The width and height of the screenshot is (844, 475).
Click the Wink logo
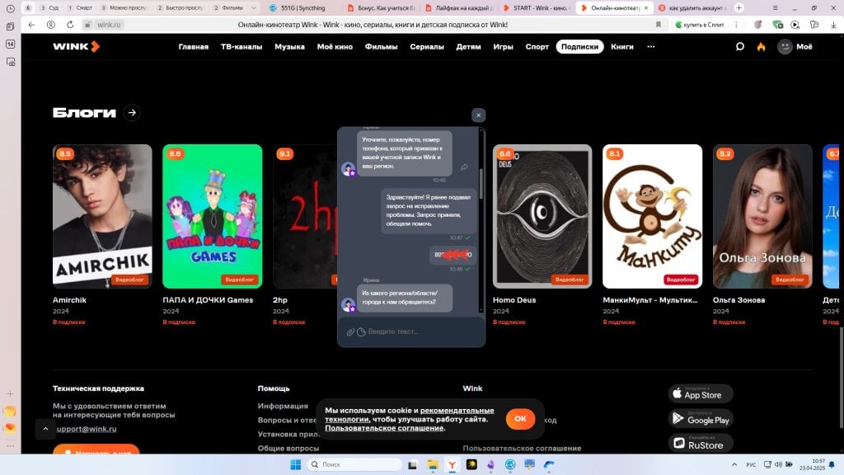tap(77, 46)
